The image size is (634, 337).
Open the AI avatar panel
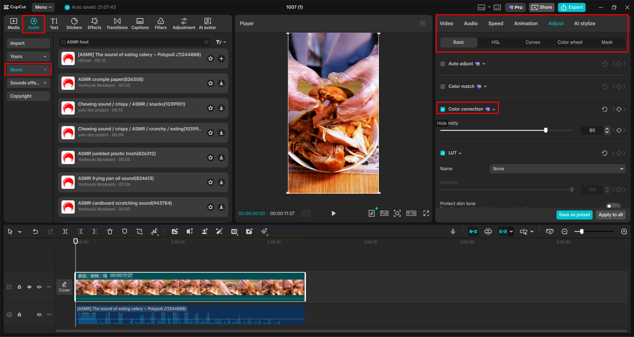point(207,23)
